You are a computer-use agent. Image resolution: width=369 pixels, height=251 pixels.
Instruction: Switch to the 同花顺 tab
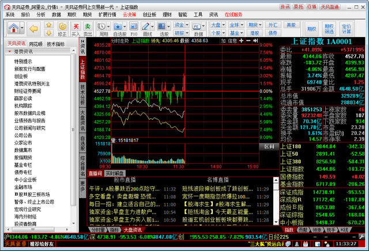pyautogui.click(x=36, y=44)
